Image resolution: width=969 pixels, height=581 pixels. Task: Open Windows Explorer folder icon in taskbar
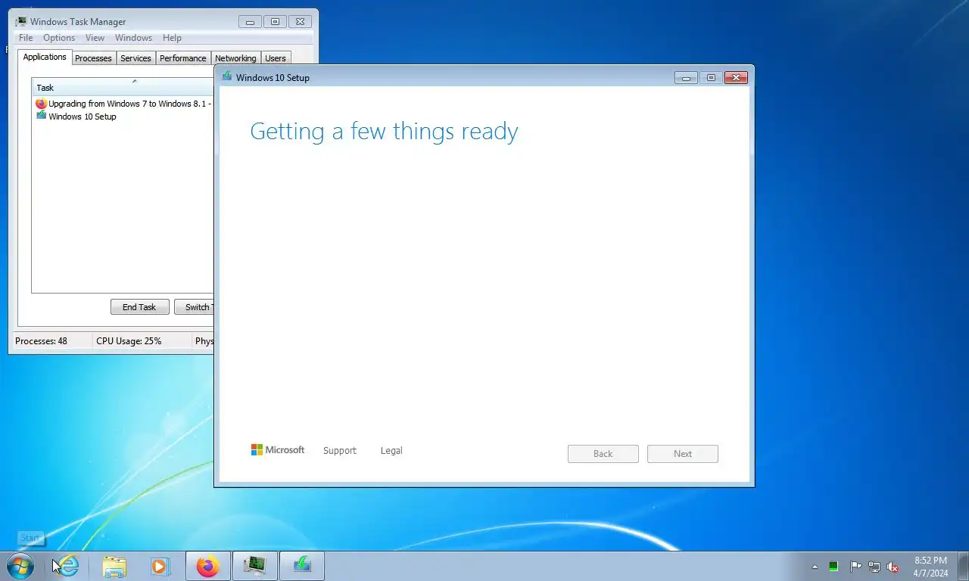(x=114, y=566)
